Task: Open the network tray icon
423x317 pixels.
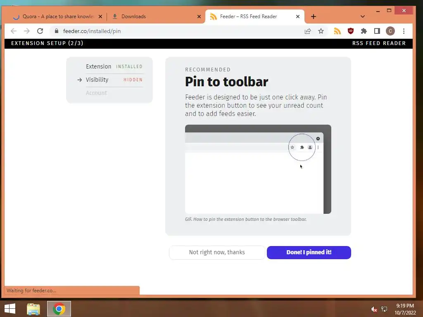Action: 384,309
